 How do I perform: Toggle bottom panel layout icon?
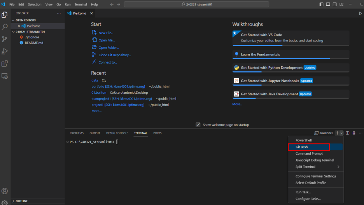coord(328,4)
